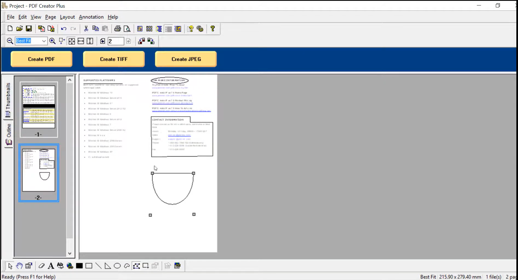Image resolution: width=518 pixels, height=280 pixels.
Task: Open the Help menu
Action: coord(113,17)
